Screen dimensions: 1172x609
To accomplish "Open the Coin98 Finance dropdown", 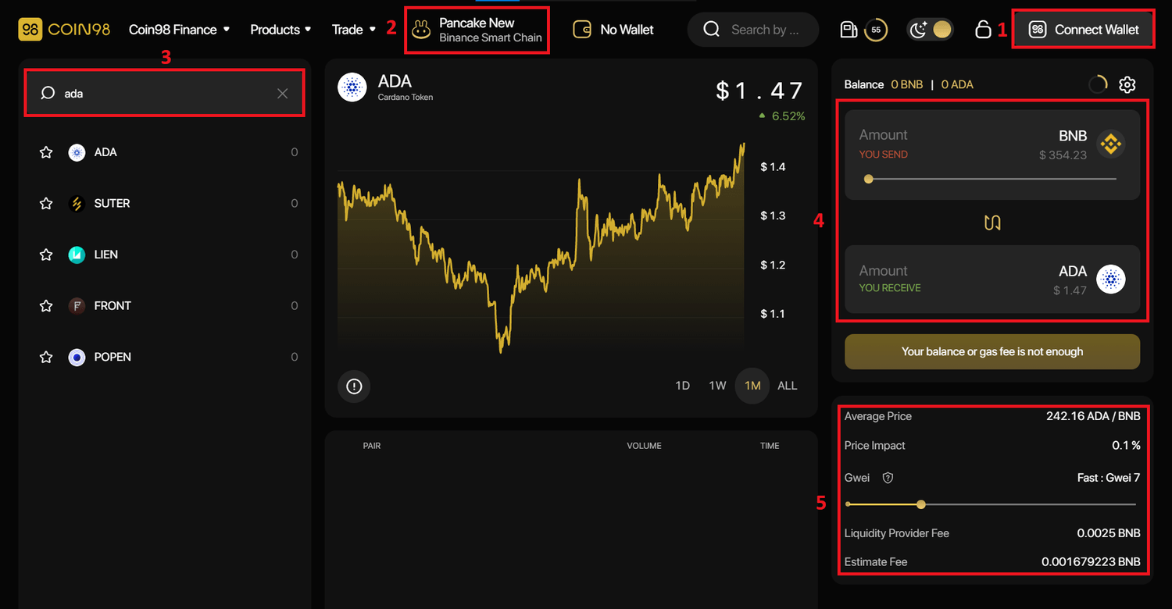I will tap(180, 30).
